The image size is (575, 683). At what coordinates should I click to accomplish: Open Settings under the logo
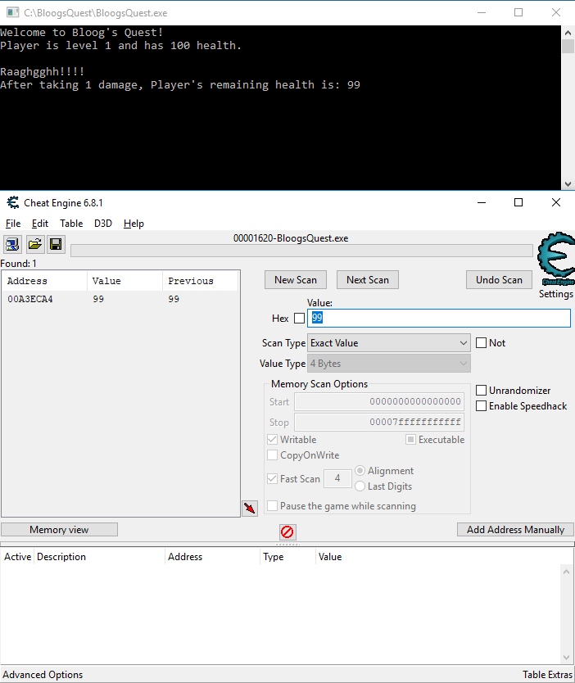(556, 294)
